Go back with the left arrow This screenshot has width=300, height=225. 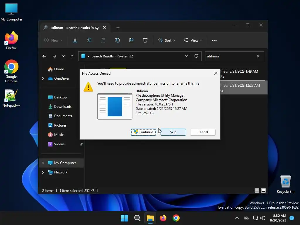point(44,56)
